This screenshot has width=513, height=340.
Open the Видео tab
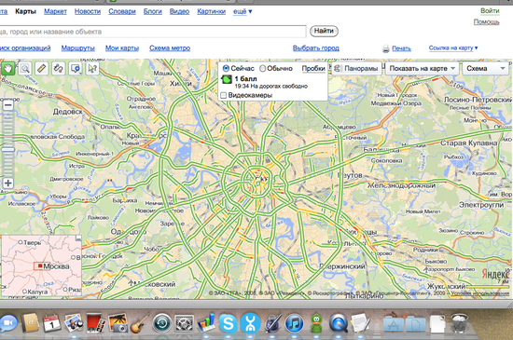click(x=179, y=12)
